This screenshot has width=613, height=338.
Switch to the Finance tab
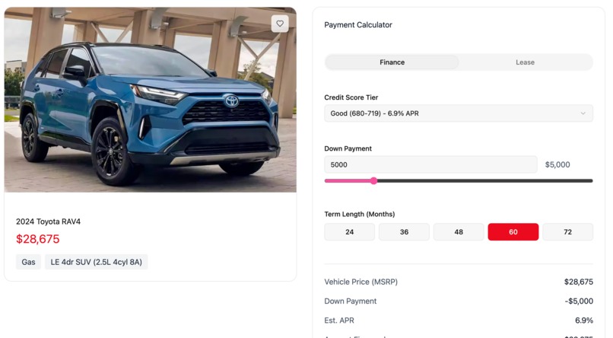[x=392, y=62]
